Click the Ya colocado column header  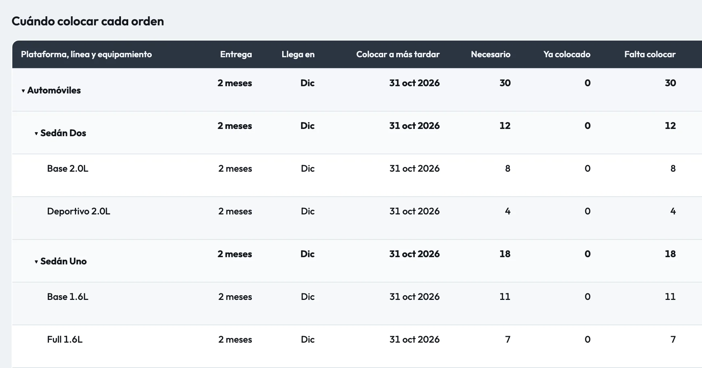(x=567, y=54)
